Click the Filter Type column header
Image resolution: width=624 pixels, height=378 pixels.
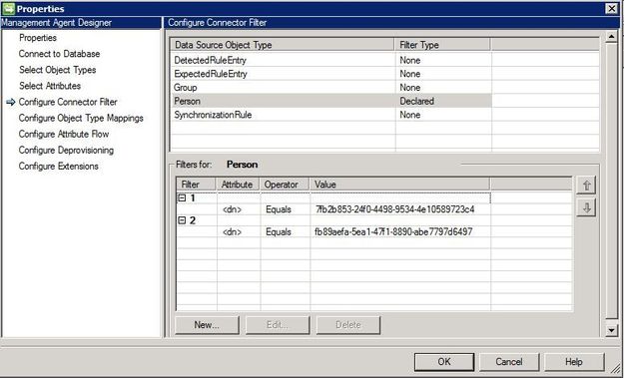[x=443, y=45]
